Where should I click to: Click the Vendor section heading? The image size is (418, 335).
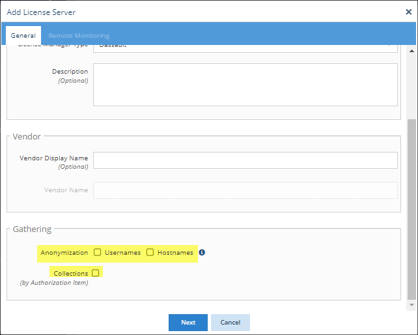(27, 136)
